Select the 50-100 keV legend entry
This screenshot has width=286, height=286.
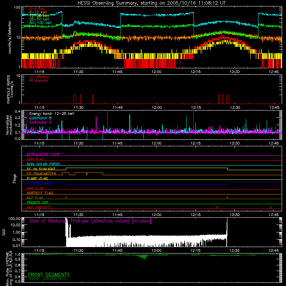coord(40,23)
